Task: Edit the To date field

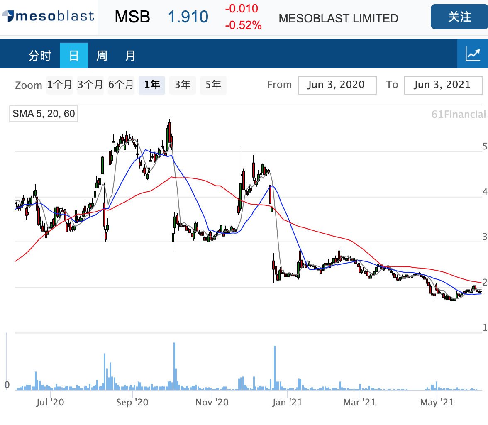Action: point(443,85)
